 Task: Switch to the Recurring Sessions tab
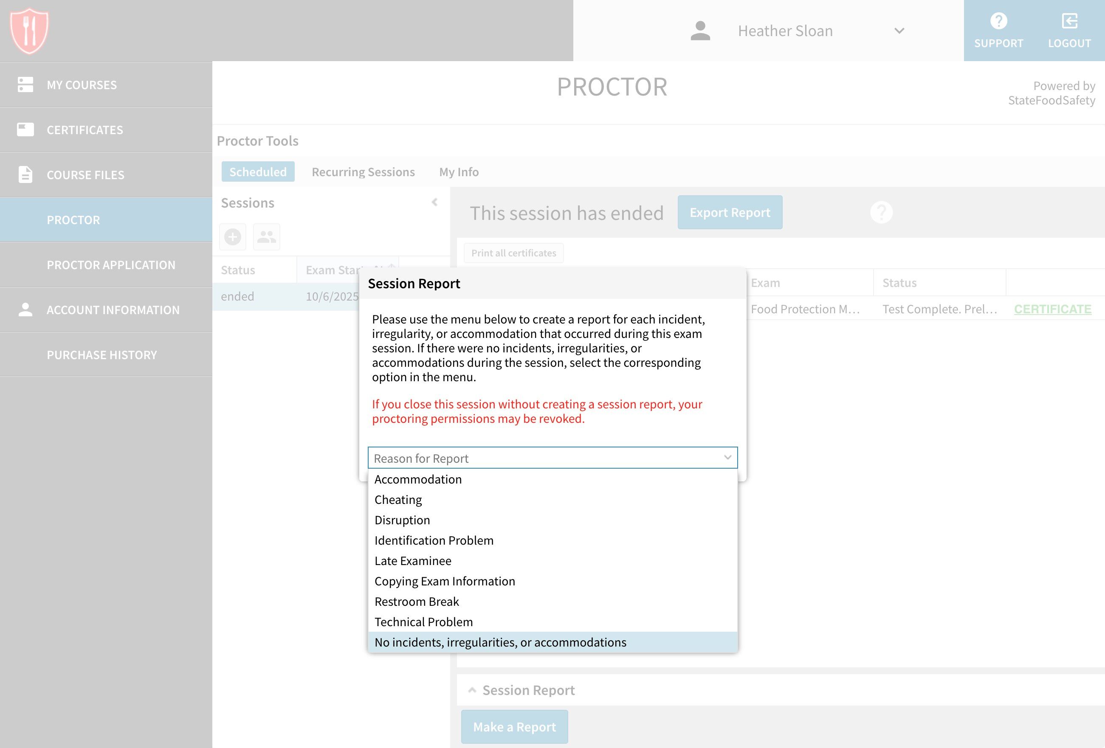pyautogui.click(x=363, y=172)
